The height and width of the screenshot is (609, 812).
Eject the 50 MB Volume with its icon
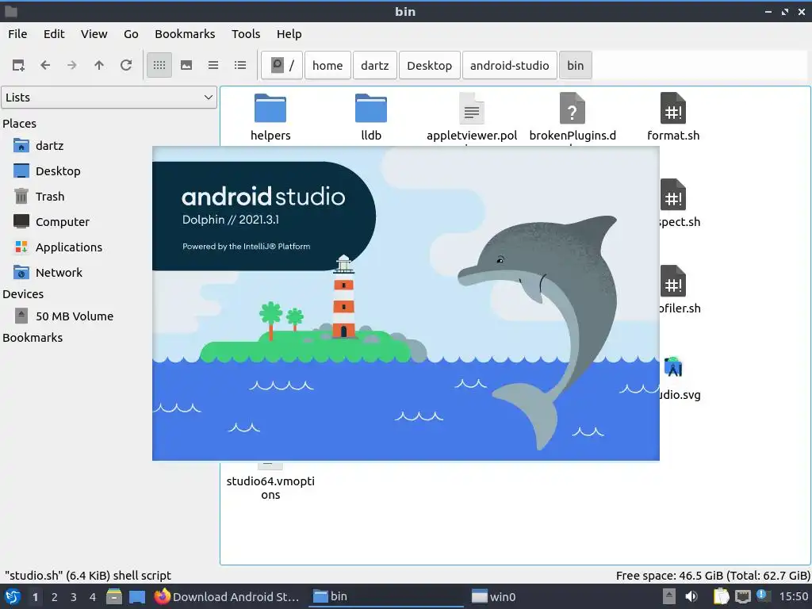click(21, 316)
